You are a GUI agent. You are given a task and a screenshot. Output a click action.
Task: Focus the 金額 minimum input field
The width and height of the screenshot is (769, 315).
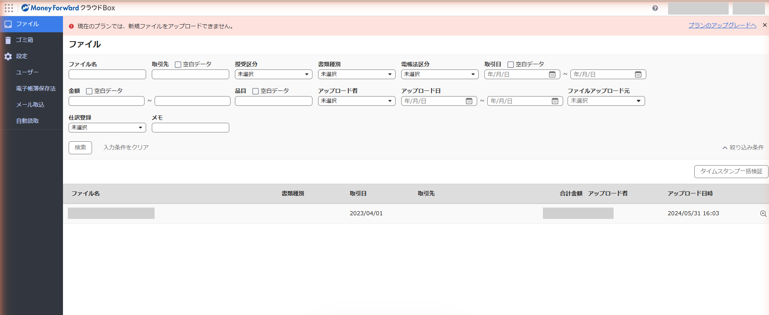pos(107,101)
